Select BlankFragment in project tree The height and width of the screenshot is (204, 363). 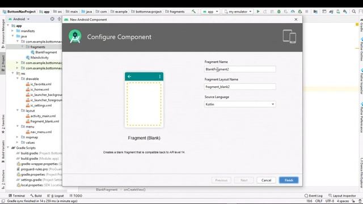click(x=46, y=52)
